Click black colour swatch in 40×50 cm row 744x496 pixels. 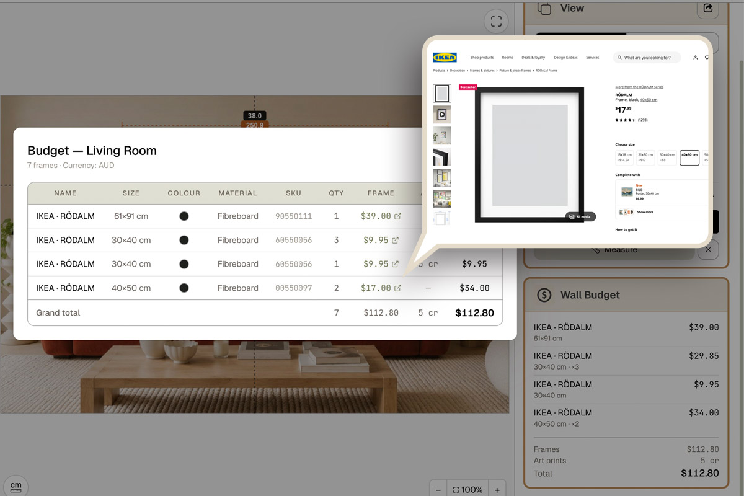coord(184,288)
